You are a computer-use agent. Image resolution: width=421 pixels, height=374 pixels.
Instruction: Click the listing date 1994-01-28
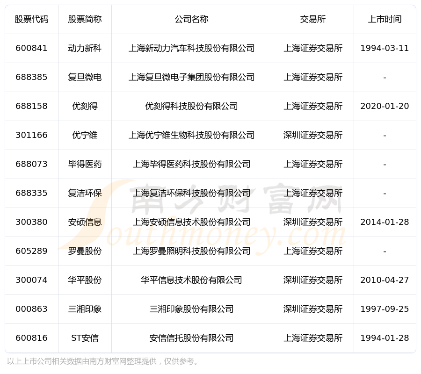tap(385, 338)
